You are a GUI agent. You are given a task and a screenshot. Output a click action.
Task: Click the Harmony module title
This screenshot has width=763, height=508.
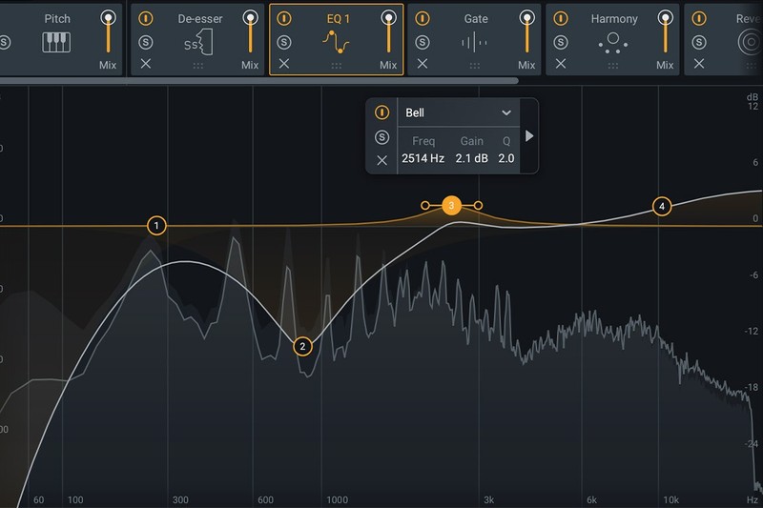click(614, 19)
